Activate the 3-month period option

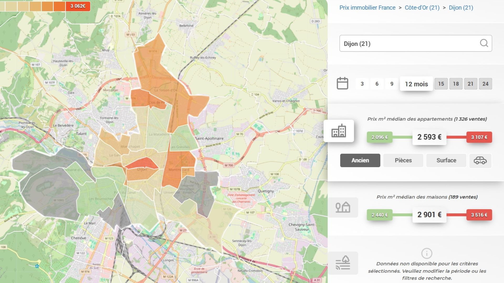coord(362,84)
